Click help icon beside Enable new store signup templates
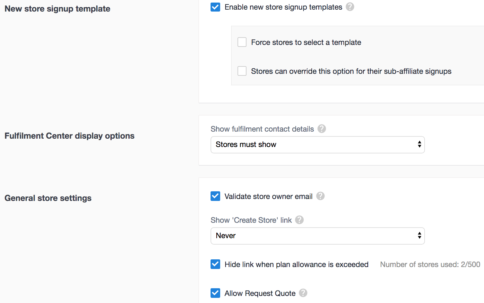Viewport: 484px width, 303px height. (350, 7)
